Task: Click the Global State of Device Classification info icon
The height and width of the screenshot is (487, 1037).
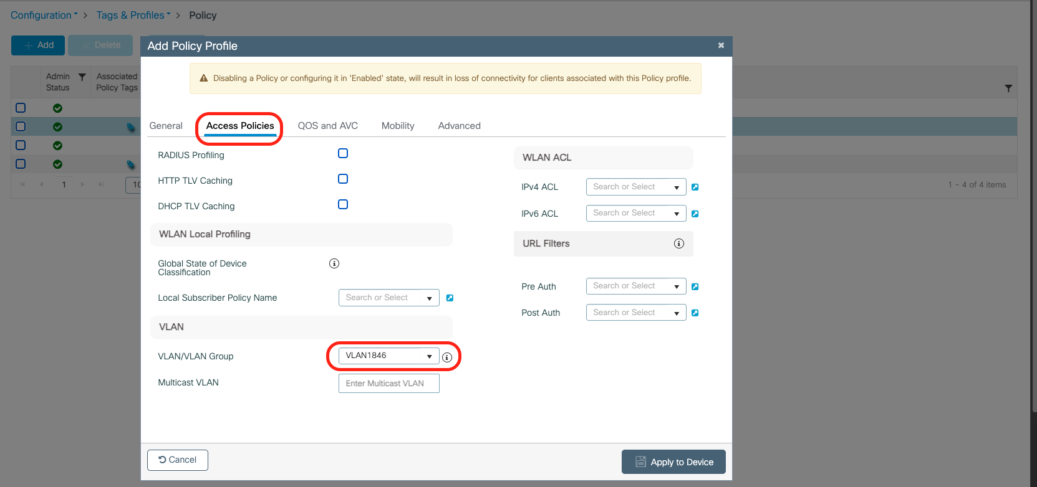Action: (334, 263)
